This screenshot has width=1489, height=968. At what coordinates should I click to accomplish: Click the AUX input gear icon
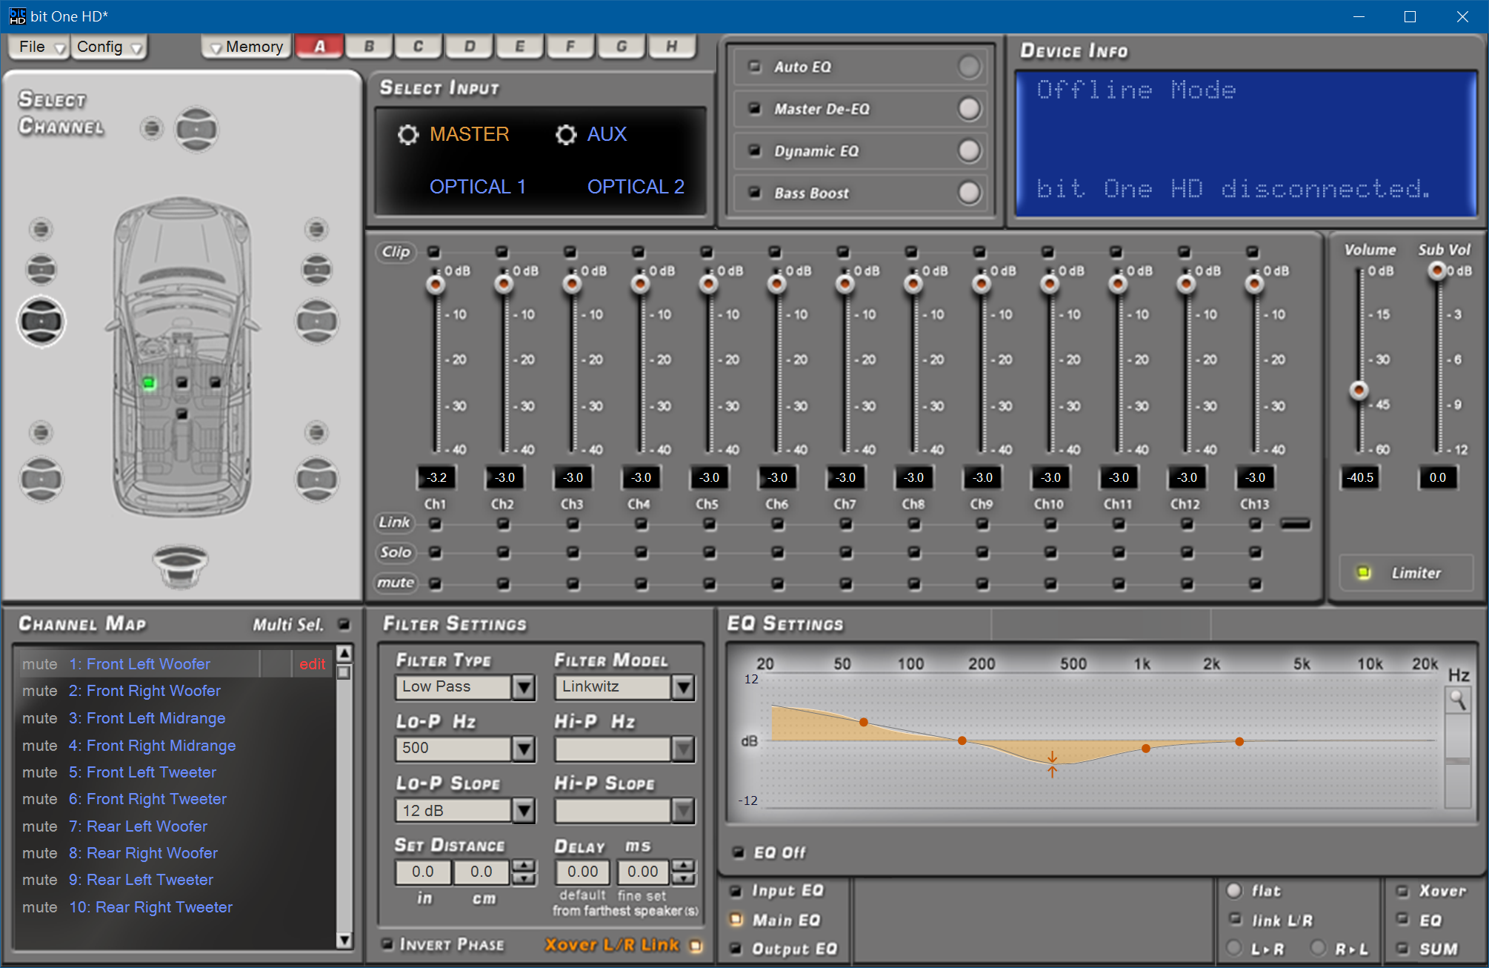[x=566, y=134]
